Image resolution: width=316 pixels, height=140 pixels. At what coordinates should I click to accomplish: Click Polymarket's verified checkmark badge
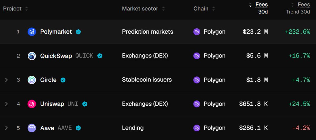[x=78, y=32]
